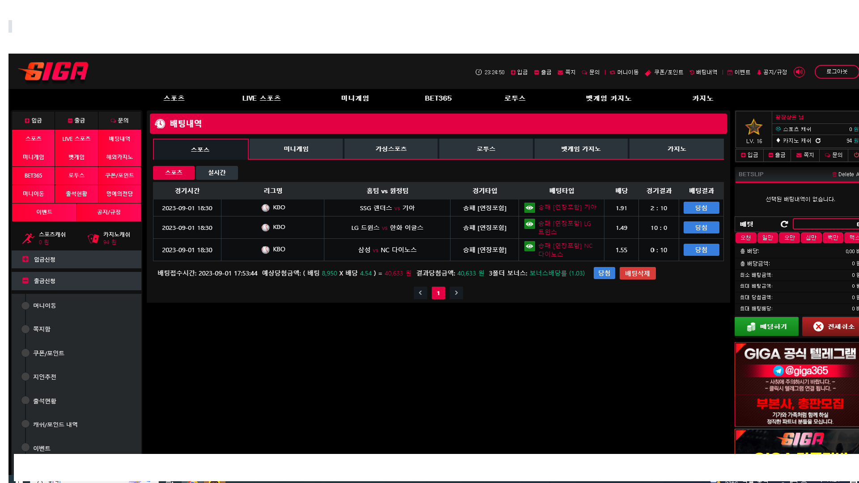Add 십만 quick bet amount
Viewport: 859px width, 483px height.
tap(811, 237)
